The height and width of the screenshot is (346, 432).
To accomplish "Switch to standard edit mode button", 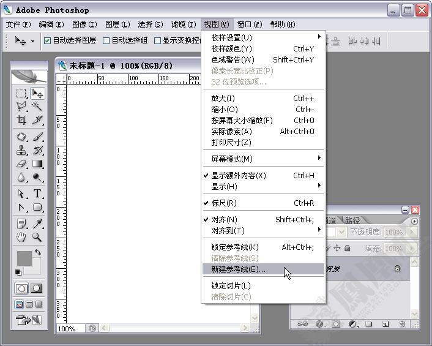I will tap(21, 288).
